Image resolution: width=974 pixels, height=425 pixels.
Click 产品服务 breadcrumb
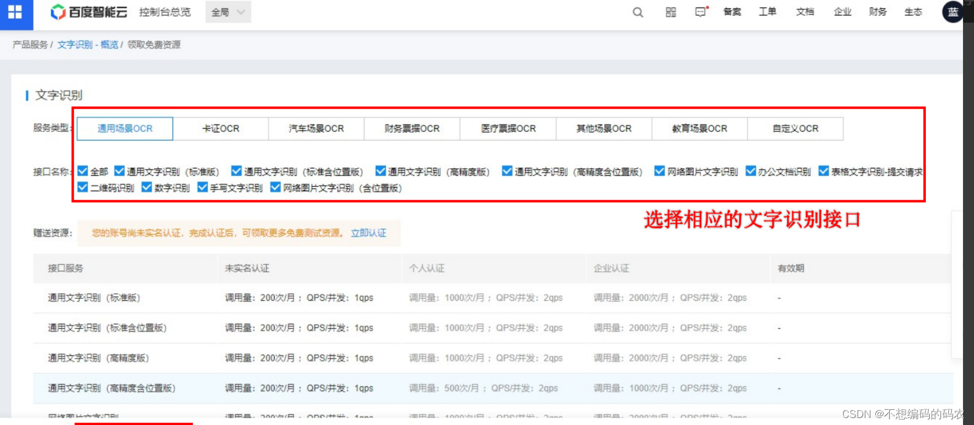[x=30, y=45]
